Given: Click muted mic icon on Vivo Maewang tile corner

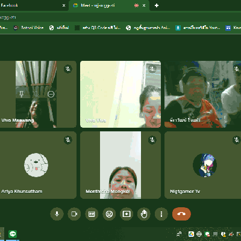Looking at the screenshot, I should (68, 69).
